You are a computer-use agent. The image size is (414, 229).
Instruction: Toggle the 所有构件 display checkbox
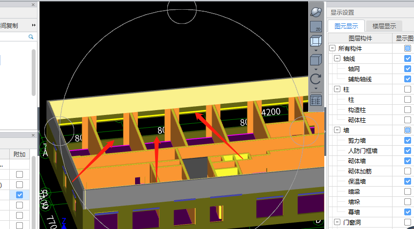[x=408, y=48]
